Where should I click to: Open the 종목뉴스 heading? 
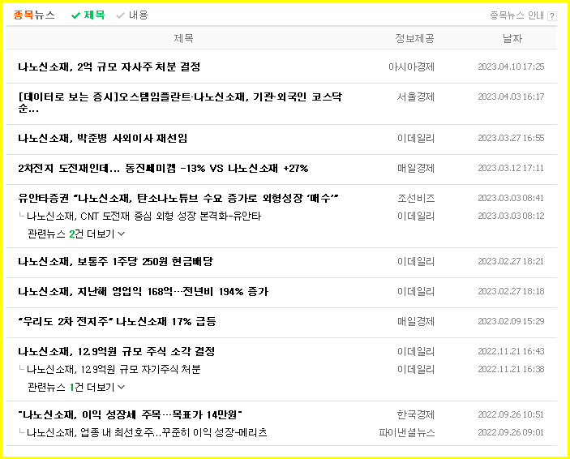tap(34, 15)
